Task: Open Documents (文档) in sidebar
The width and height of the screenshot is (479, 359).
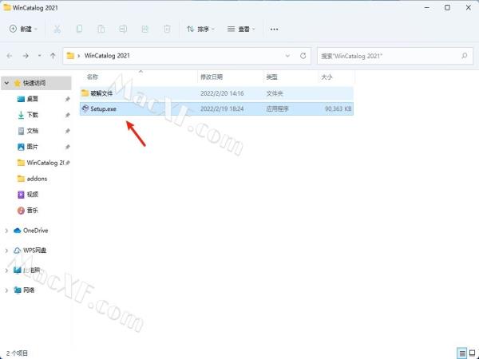Action: point(33,131)
